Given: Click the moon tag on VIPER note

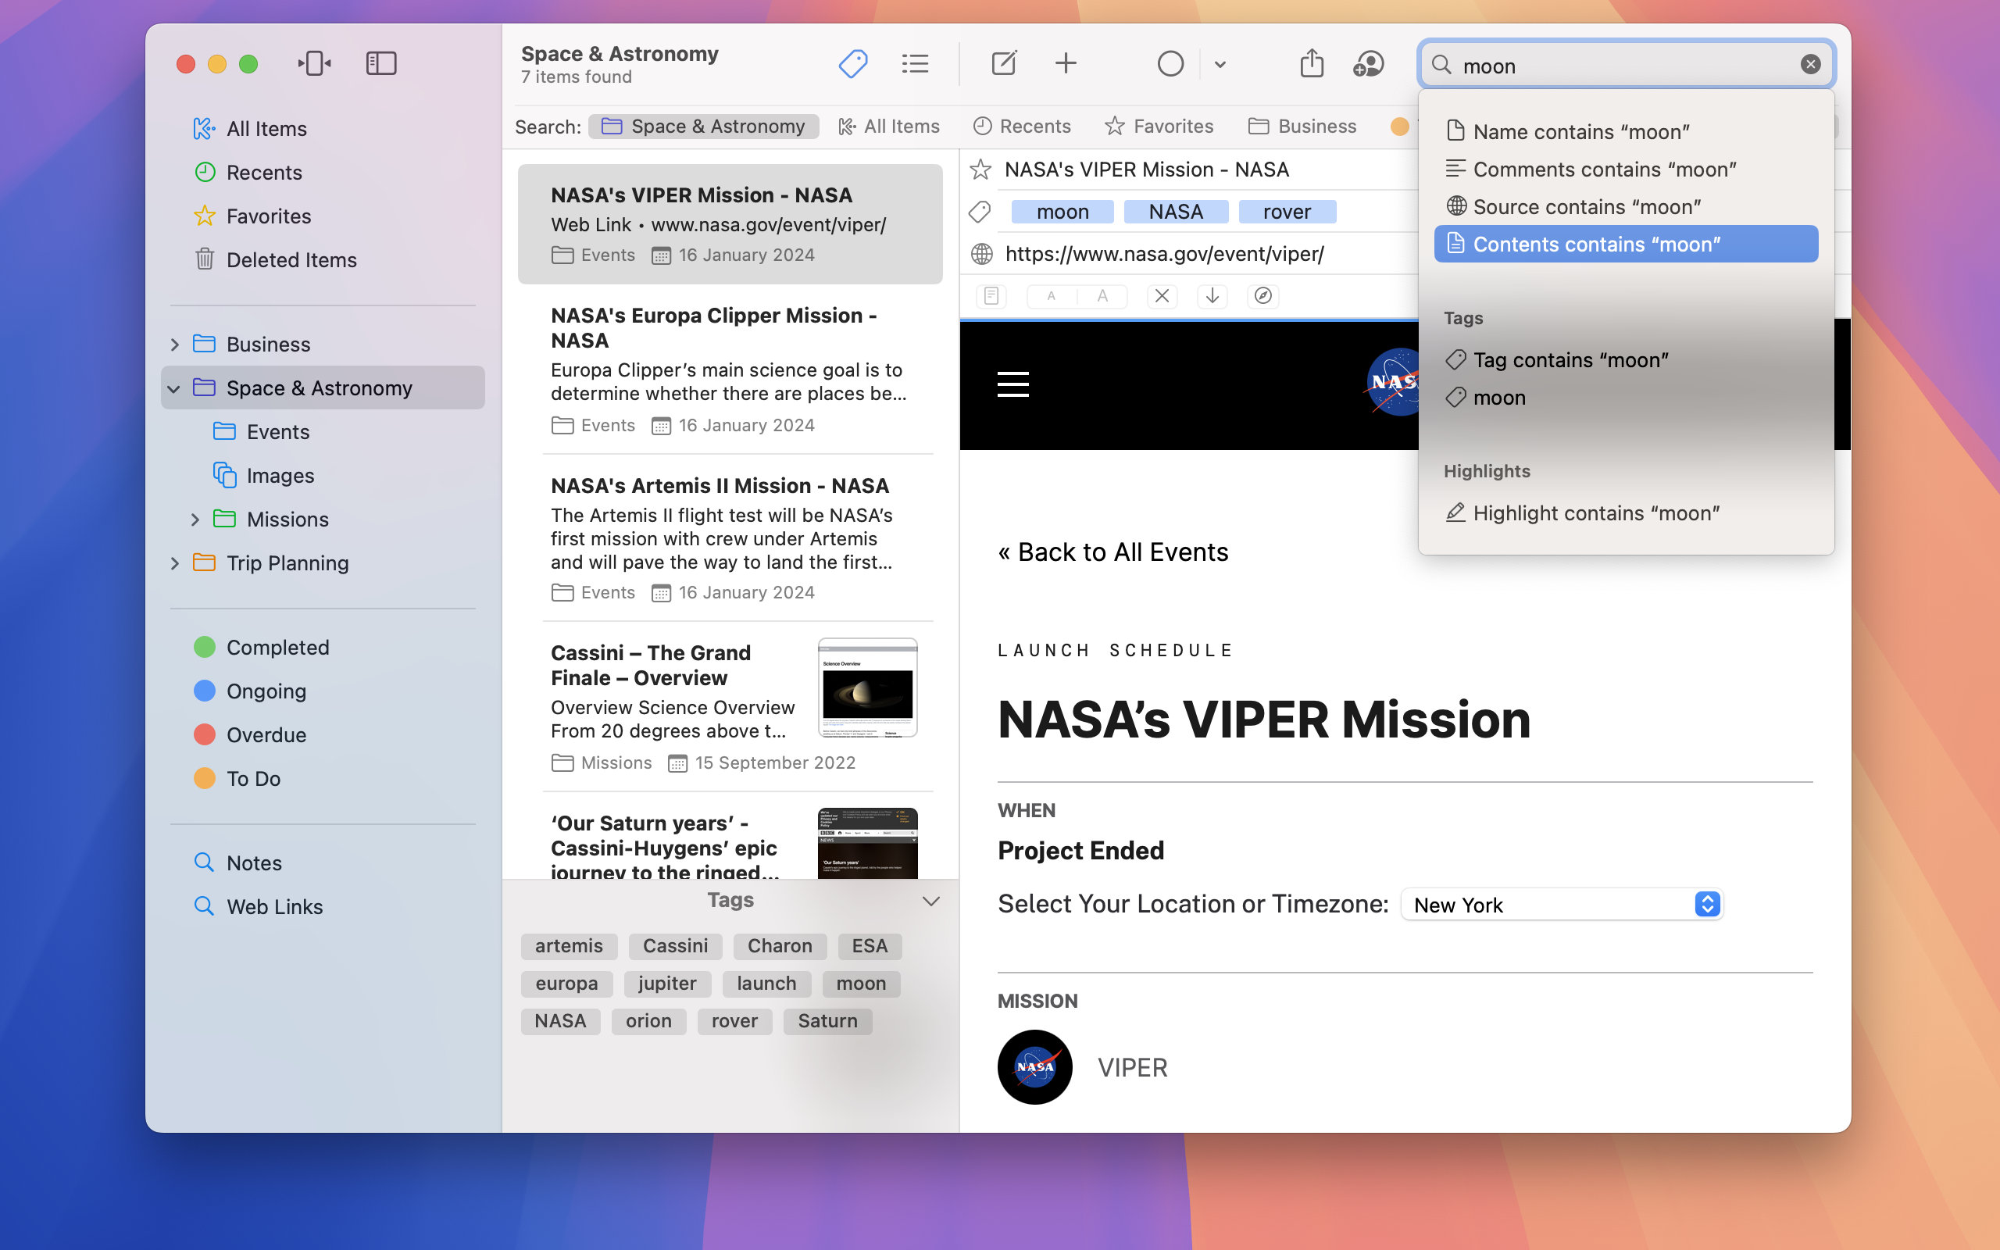Looking at the screenshot, I should 1062,212.
